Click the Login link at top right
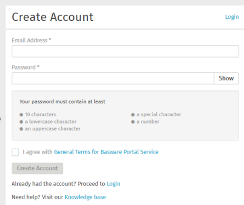 pyautogui.click(x=232, y=17)
